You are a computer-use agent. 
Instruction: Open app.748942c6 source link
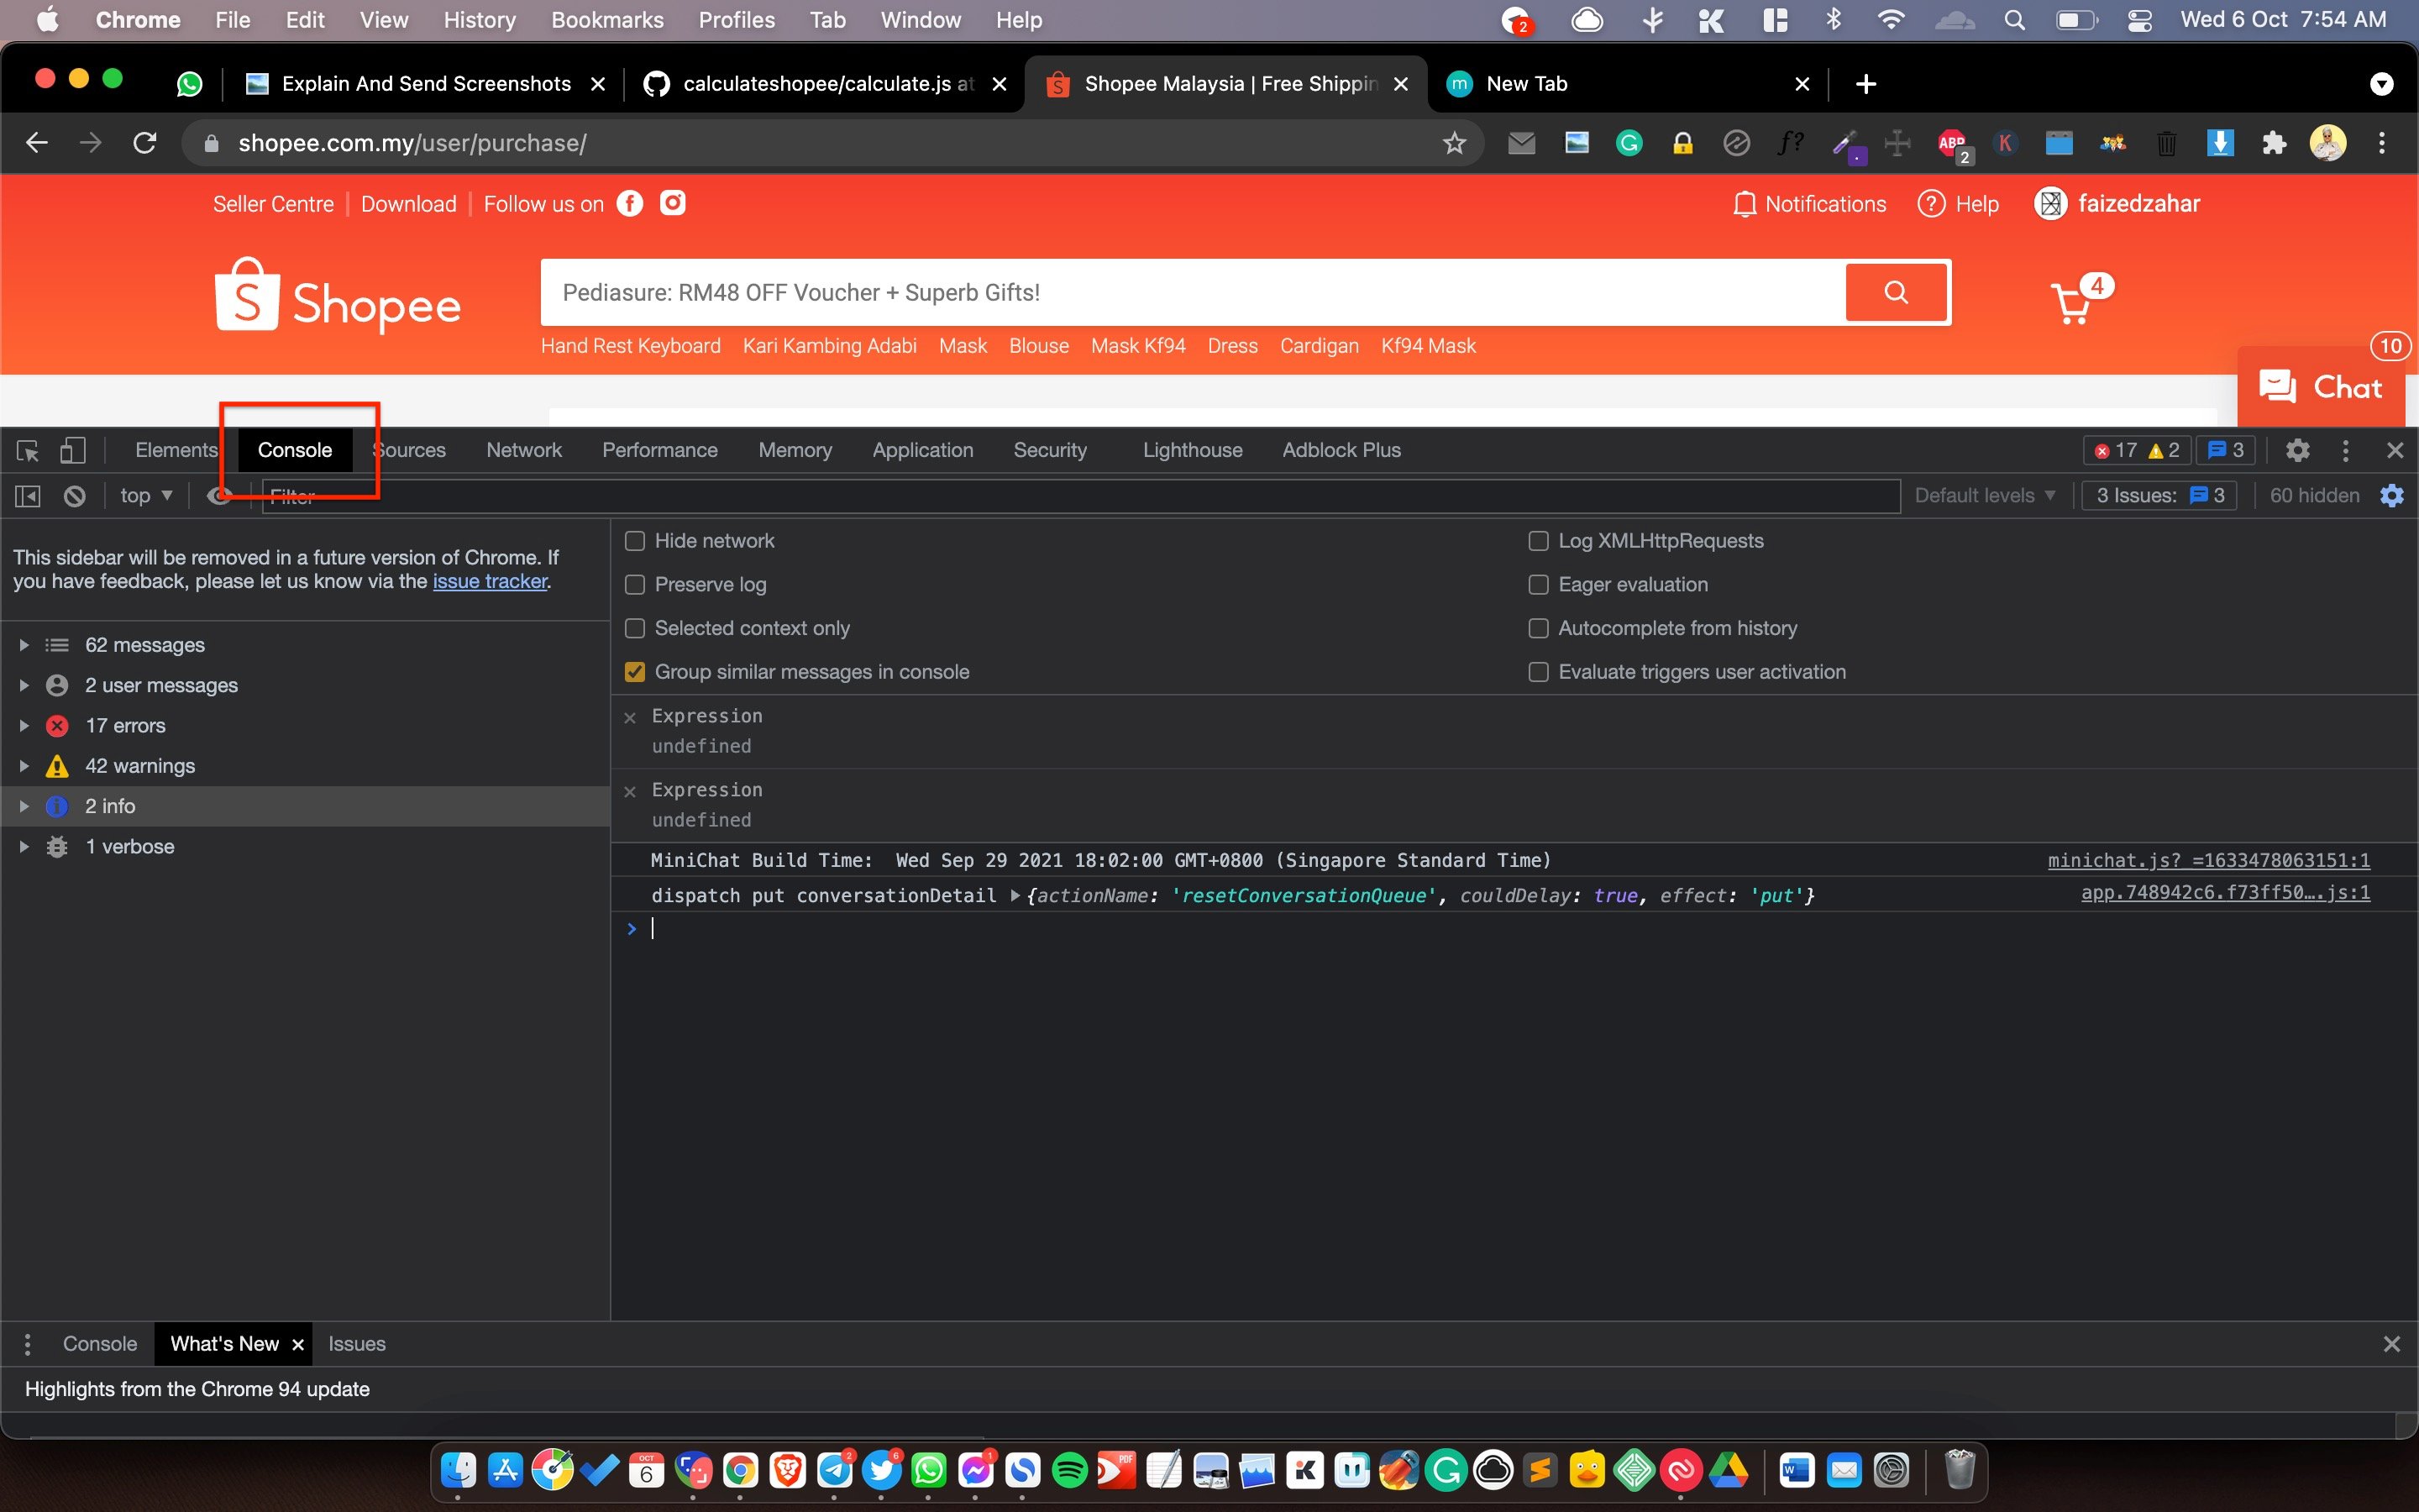[x=2225, y=893]
